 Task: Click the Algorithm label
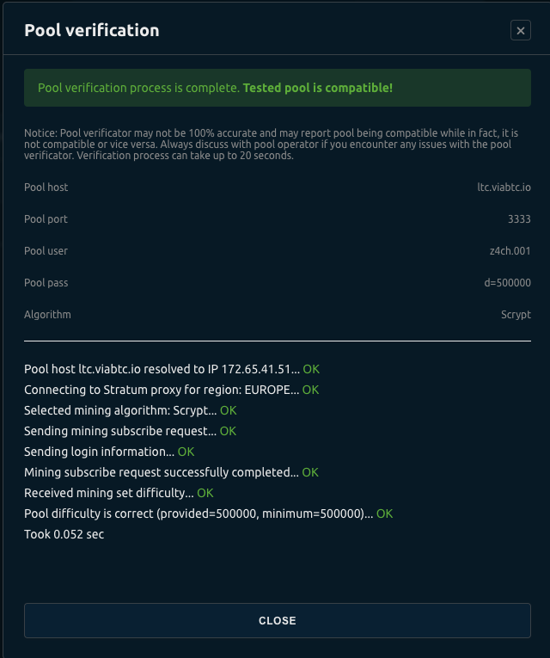pos(47,315)
